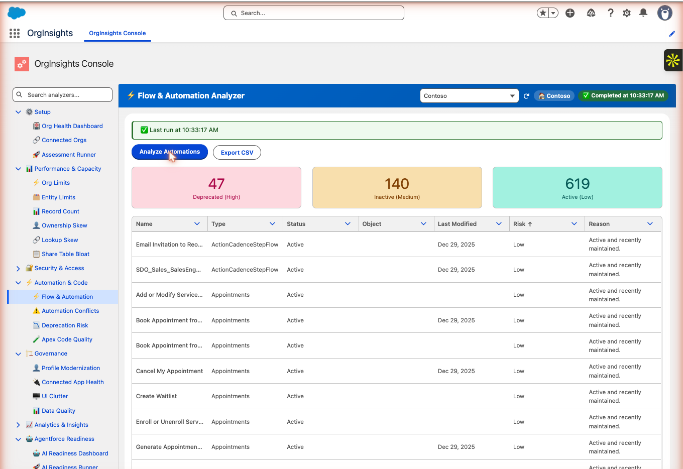The height and width of the screenshot is (469, 683).
Task: Click the Export CSV button
Action: click(x=237, y=153)
